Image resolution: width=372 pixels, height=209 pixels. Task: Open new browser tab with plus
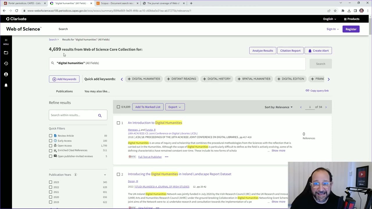coord(191,3)
